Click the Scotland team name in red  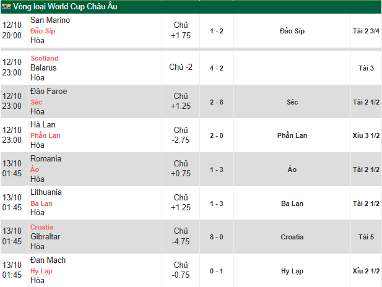tap(45, 58)
